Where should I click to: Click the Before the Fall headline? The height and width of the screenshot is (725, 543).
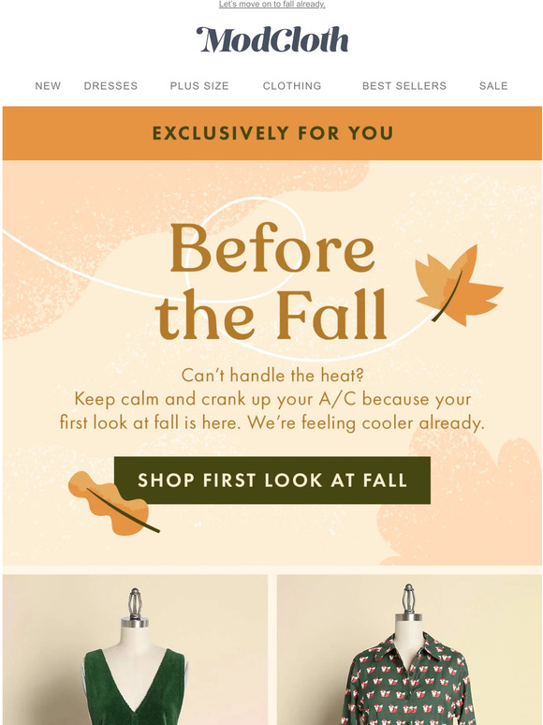(272, 282)
